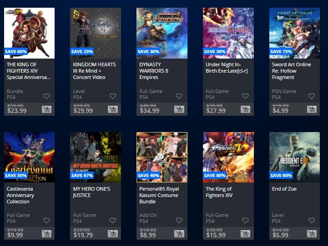The image size is (328, 246).
Task: Add End of Zoe to cart
Action: (312, 234)
